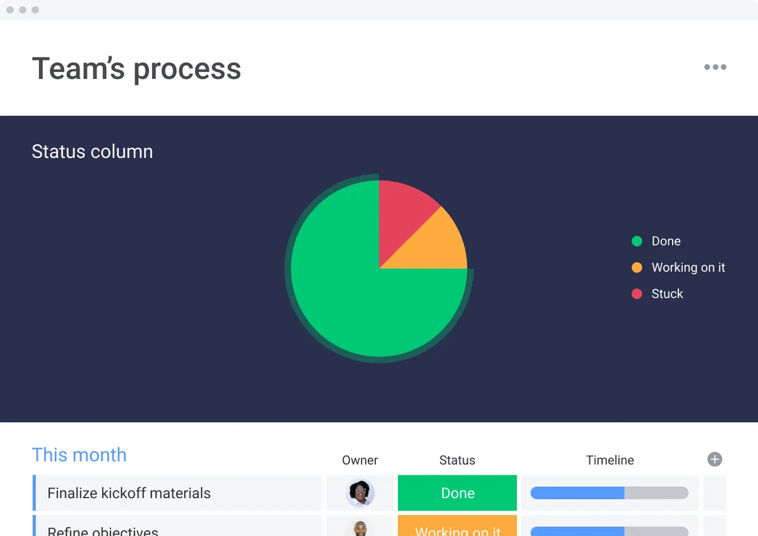Open Working on it status cell
Image resolution: width=758 pixels, height=536 pixels.
coord(457,526)
